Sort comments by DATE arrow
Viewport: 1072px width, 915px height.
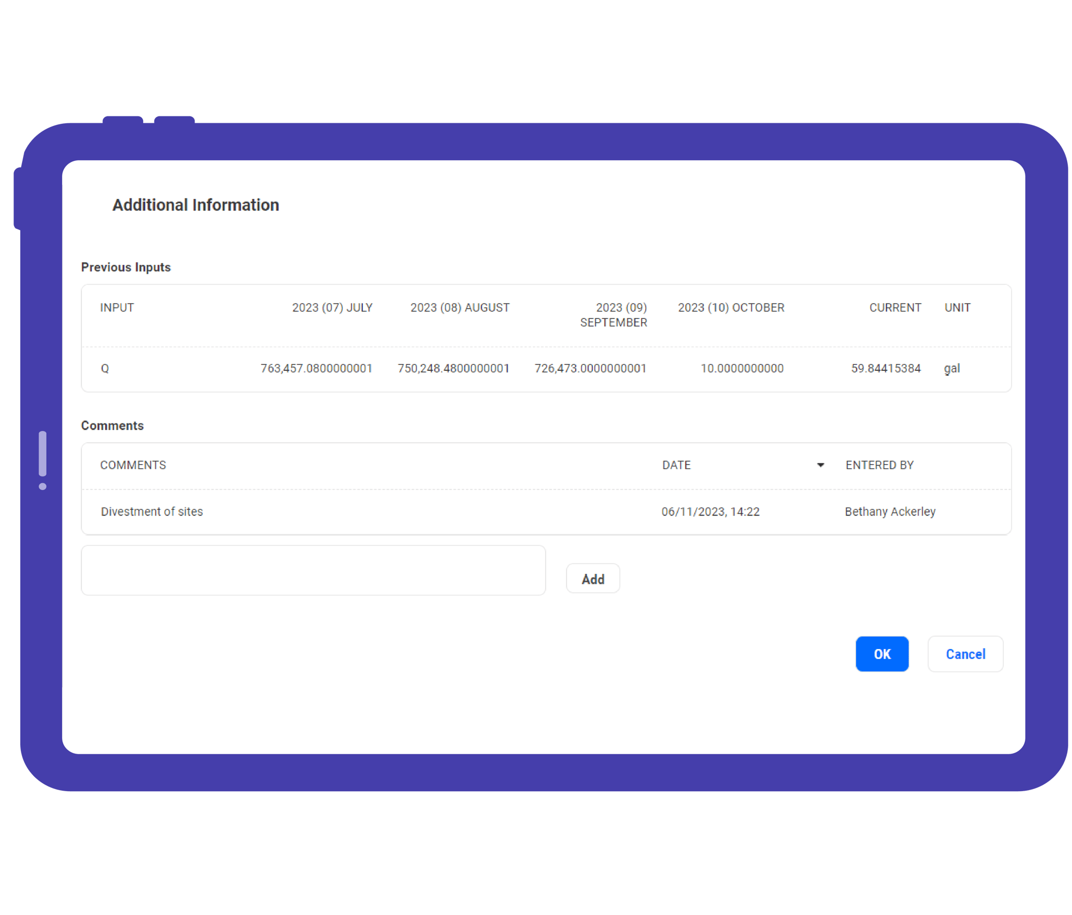tap(820, 465)
